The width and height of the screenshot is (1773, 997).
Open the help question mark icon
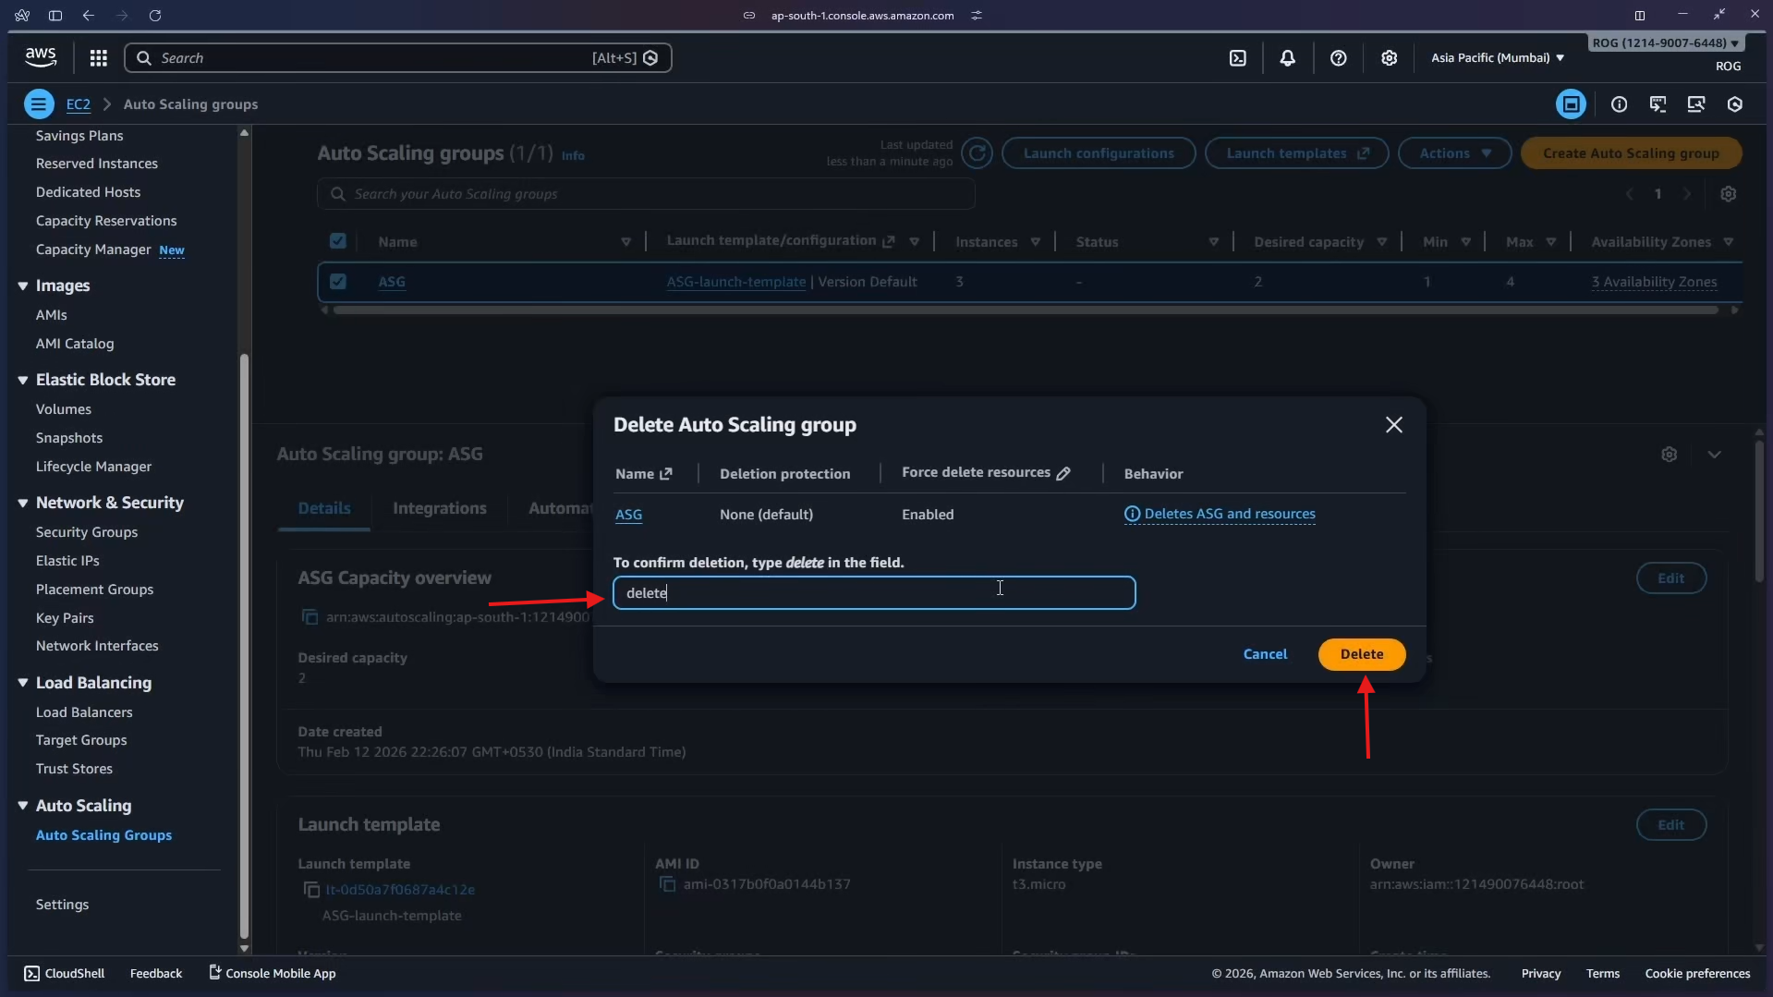(x=1338, y=57)
